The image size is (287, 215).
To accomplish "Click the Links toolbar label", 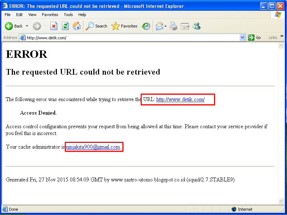I will pos(273,37).
